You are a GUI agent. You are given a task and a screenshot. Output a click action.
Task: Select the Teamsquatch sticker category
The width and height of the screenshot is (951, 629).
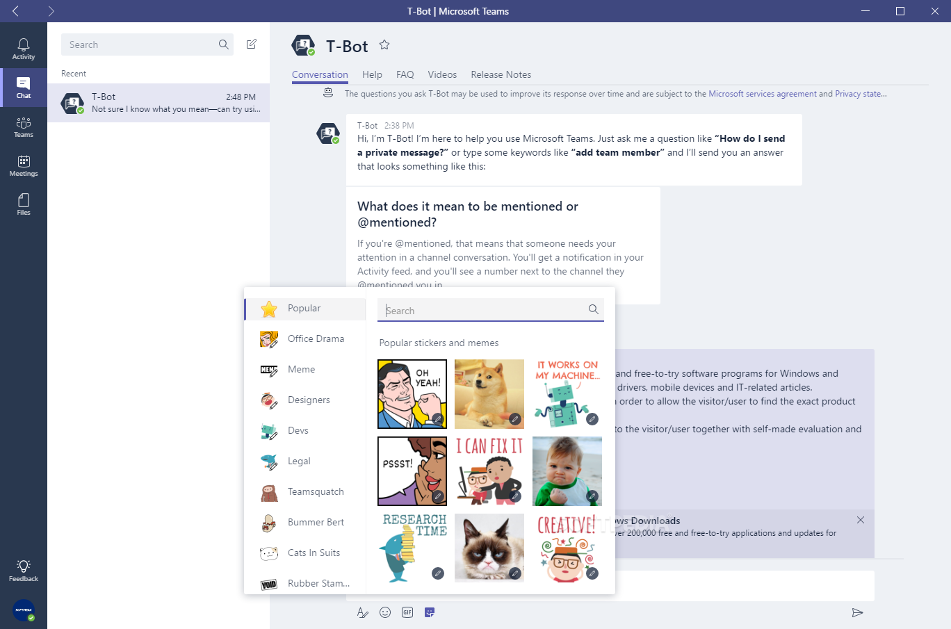click(x=305, y=492)
